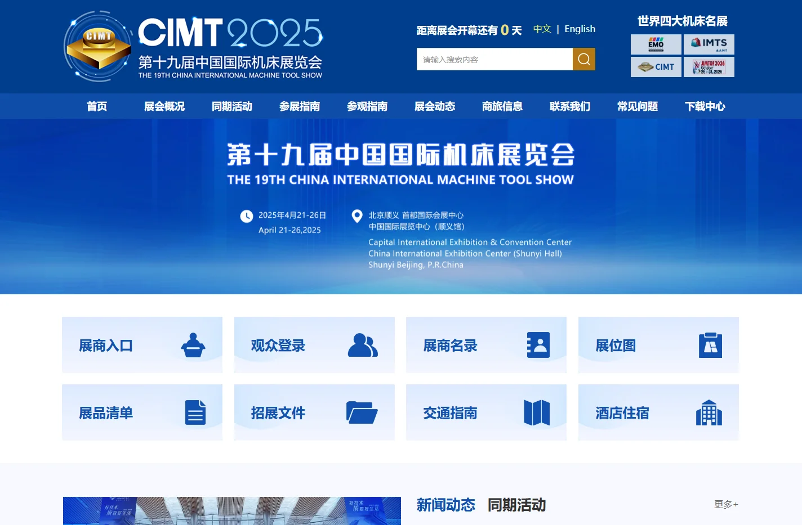Click the news photo thumbnail at bottom
Image resolution: width=802 pixels, height=525 pixels.
[x=232, y=511]
